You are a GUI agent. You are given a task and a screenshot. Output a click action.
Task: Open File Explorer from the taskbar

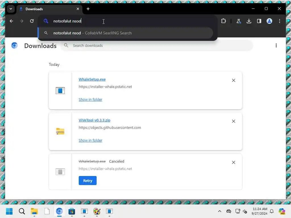pyautogui.click(x=34, y=211)
